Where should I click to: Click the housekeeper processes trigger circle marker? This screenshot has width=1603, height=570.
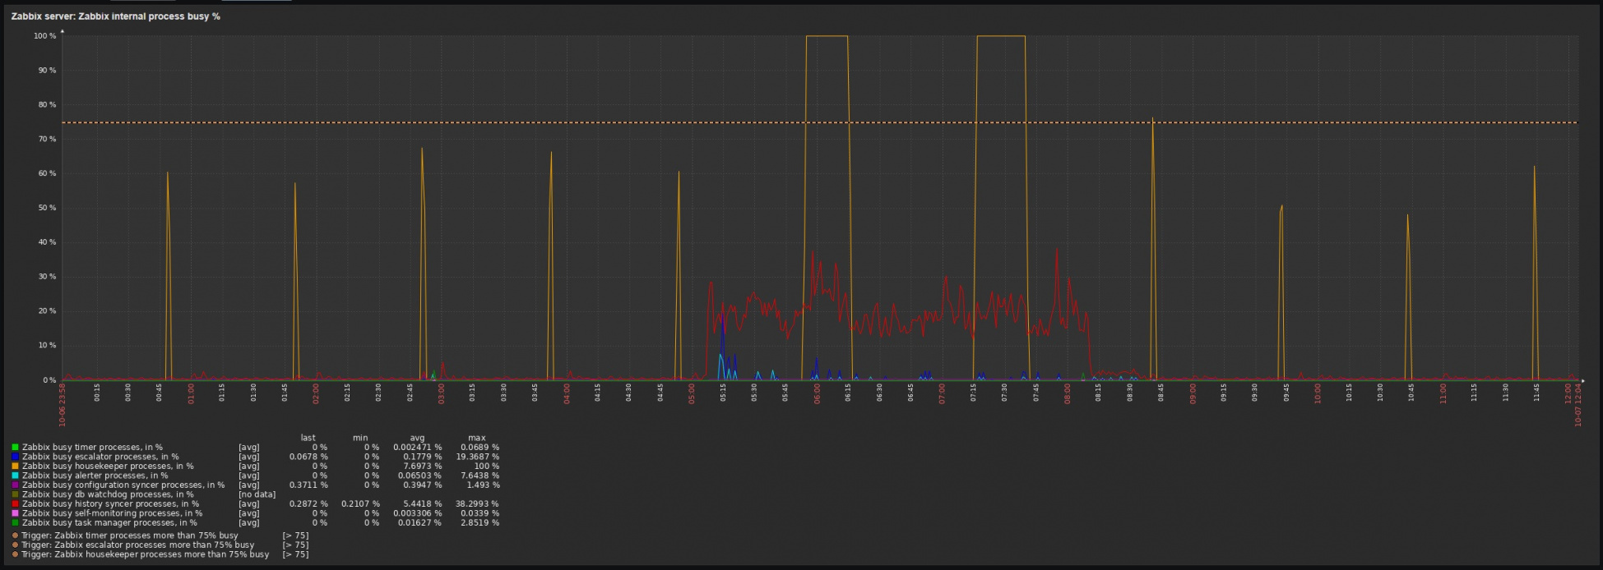pos(15,554)
